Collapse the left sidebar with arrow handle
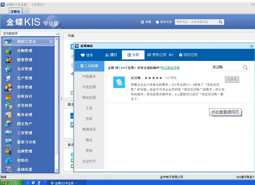 click(62, 98)
